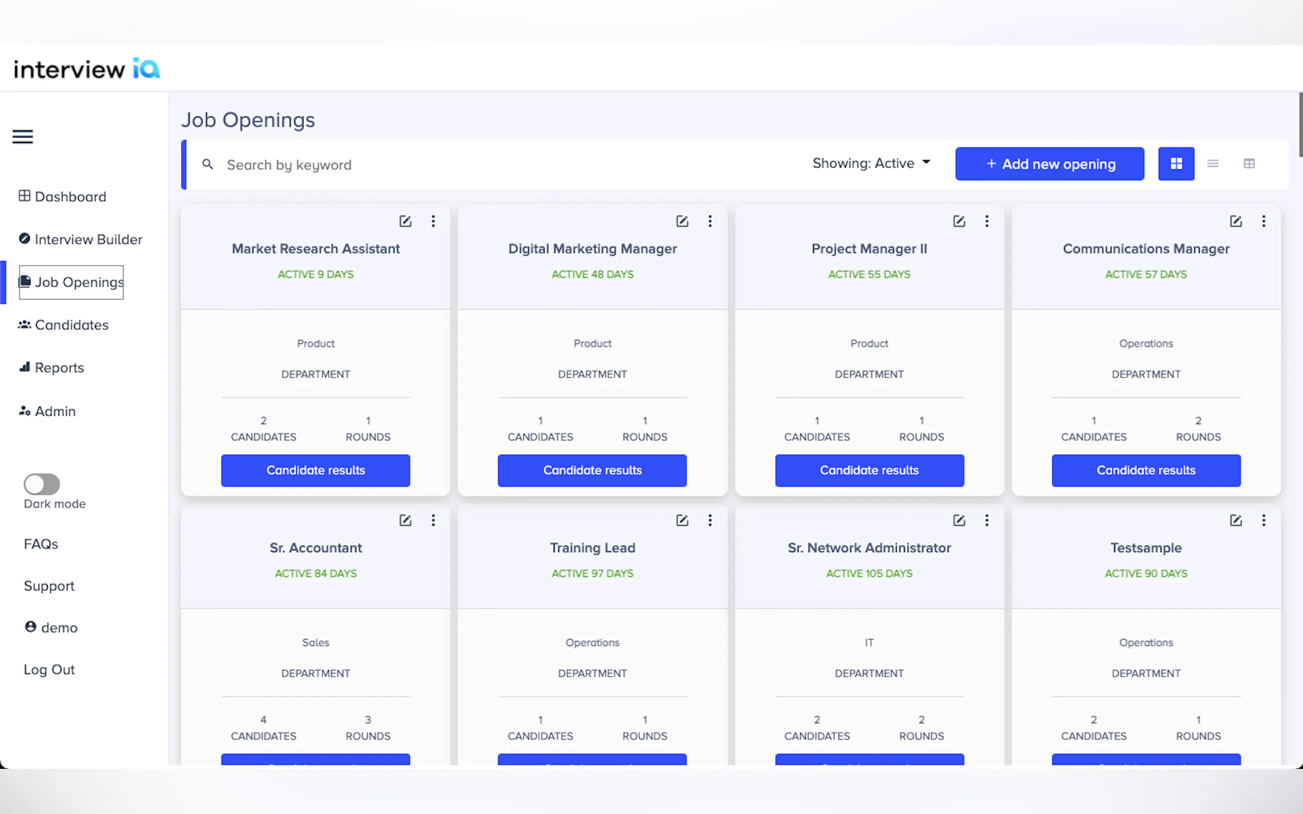Edit the Sr. Network Administrator opening

click(959, 520)
